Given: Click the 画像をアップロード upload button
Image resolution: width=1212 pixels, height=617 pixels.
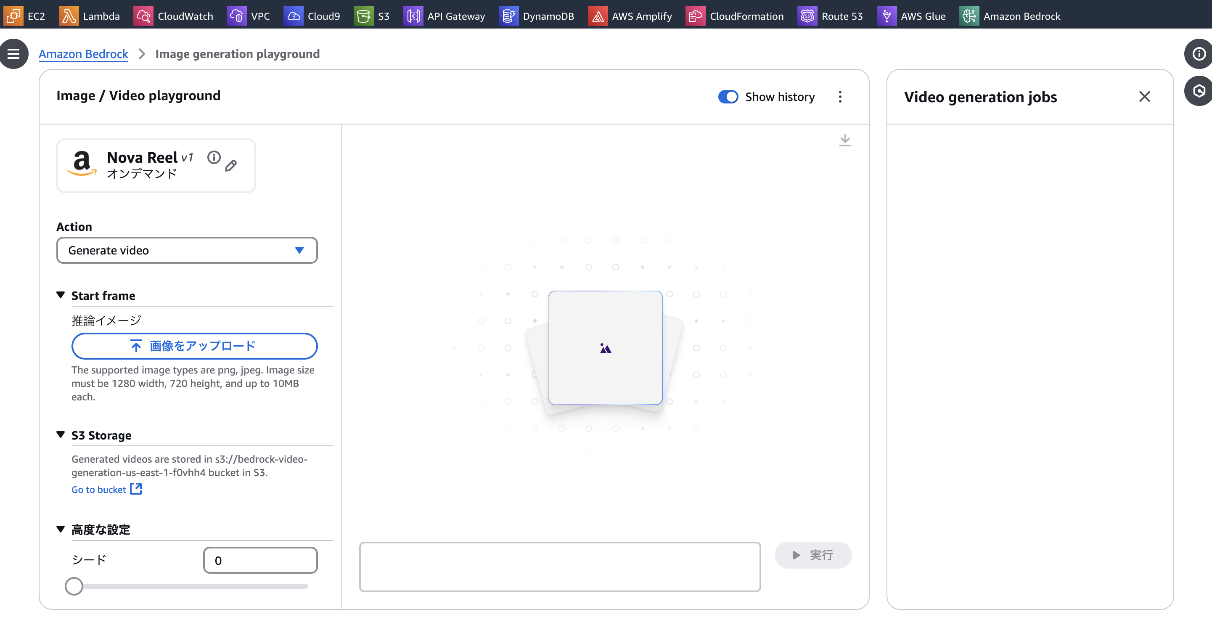Looking at the screenshot, I should coord(194,346).
